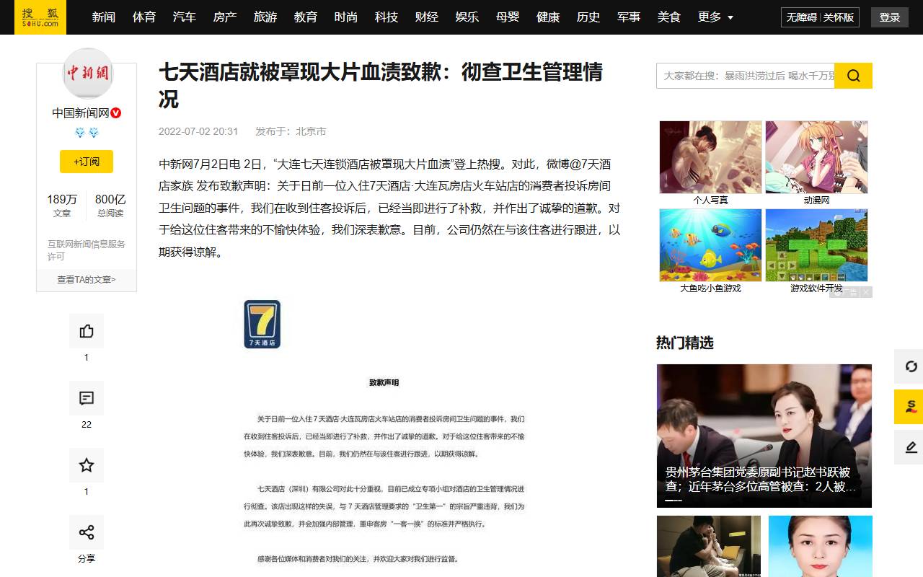This screenshot has width=923, height=577.
Task: Click the 互联网新闻信息服务许可 text
Action: coord(87,250)
